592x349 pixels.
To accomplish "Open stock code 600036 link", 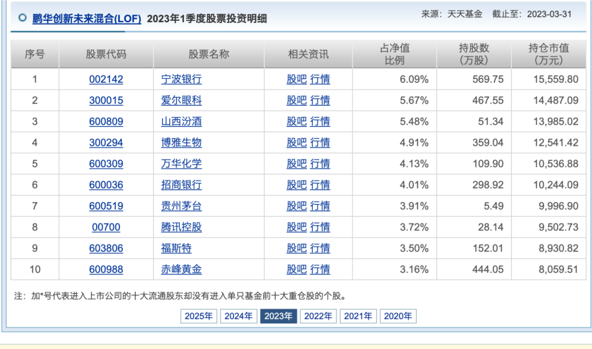I will click(x=106, y=185).
